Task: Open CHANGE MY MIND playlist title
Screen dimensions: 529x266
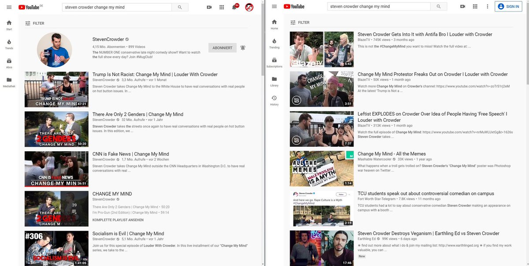Action: (112, 194)
